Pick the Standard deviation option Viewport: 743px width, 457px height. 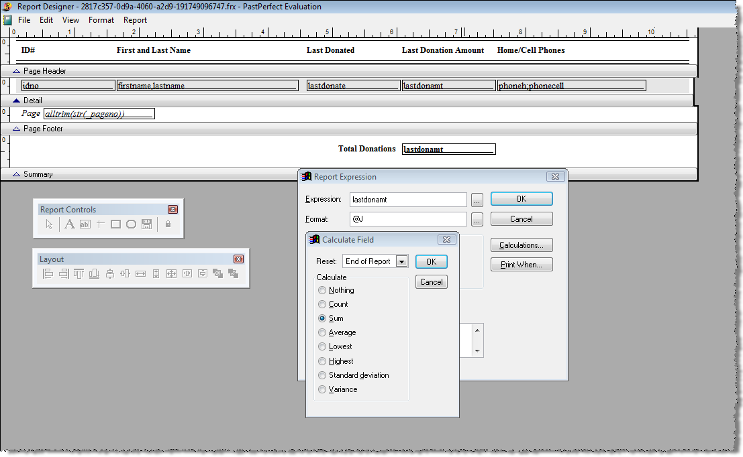pyautogui.click(x=322, y=375)
